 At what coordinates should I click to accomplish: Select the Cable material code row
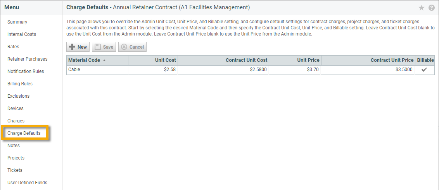tap(251, 70)
